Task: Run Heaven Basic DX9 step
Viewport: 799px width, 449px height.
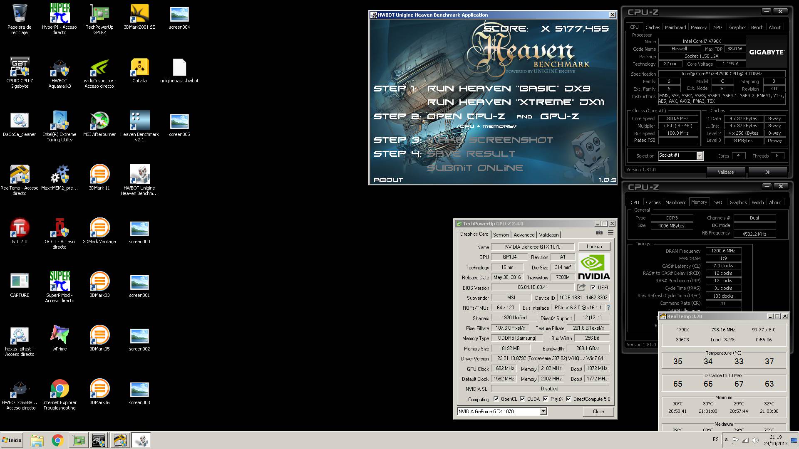Action: pos(509,89)
